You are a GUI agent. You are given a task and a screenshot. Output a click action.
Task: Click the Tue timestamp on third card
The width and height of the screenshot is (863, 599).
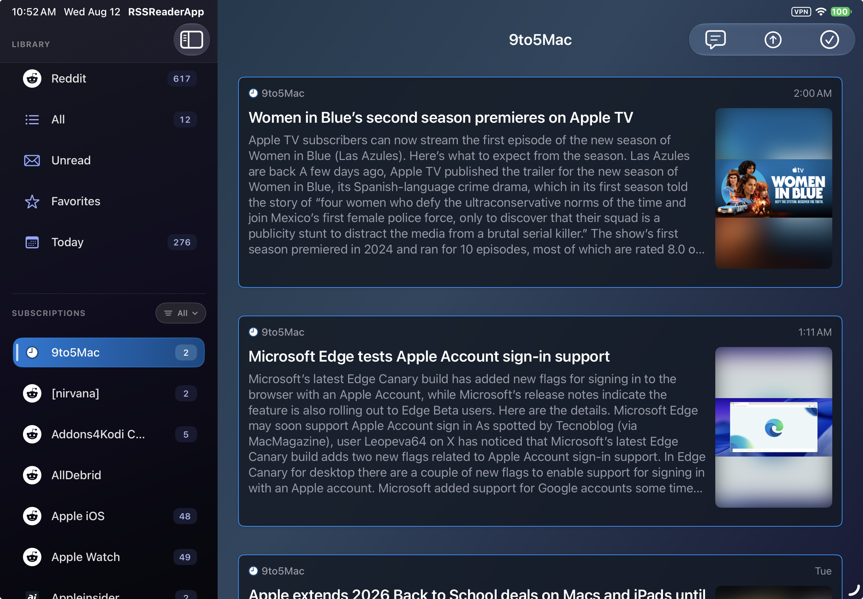click(x=823, y=571)
